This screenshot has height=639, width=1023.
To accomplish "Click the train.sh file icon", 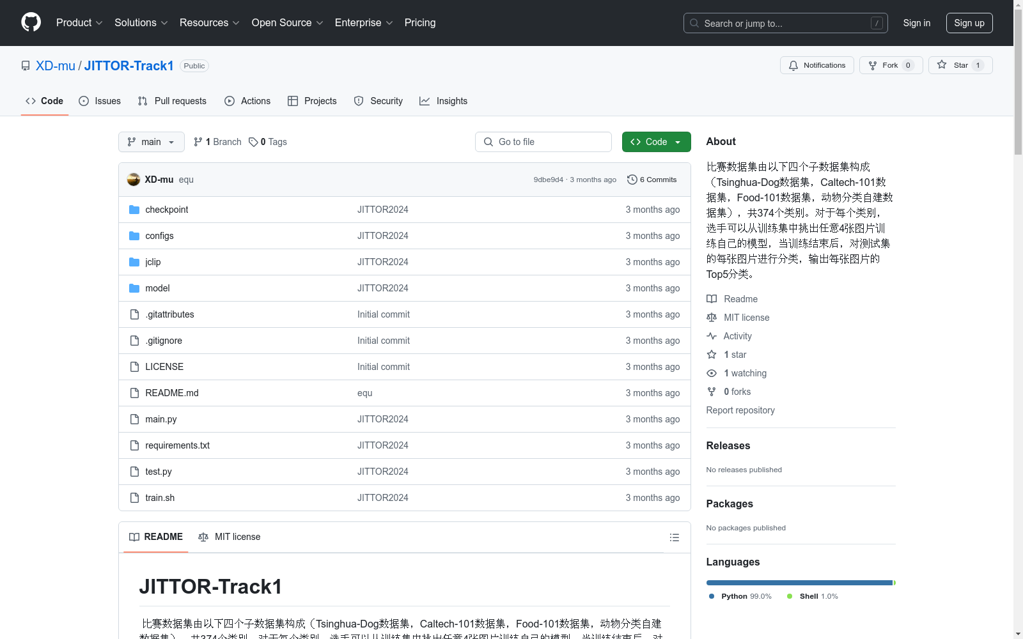I will click(134, 498).
